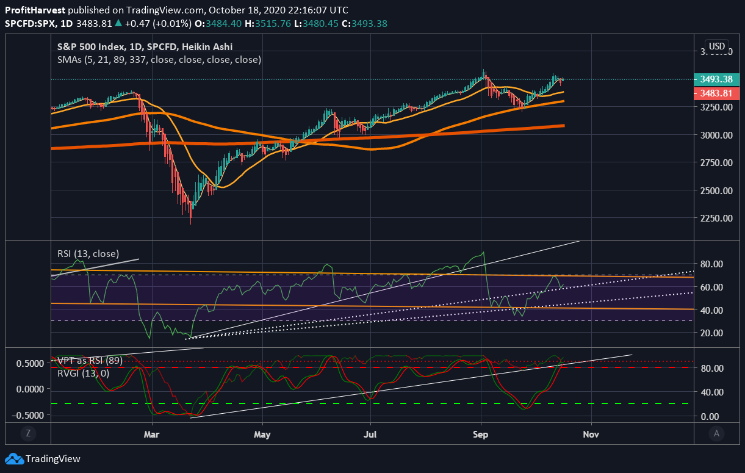
Task: Click the SPCFD:SPX symbol label
Action: (x=29, y=24)
